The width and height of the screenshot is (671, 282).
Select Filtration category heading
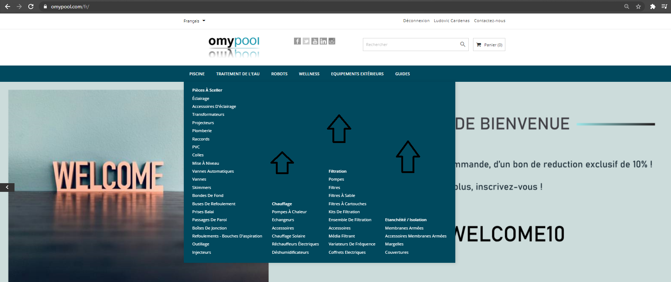pyautogui.click(x=337, y=171)
